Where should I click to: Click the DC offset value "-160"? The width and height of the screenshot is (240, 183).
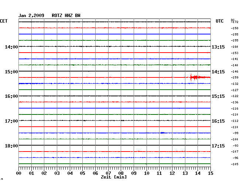coord(234,47)
